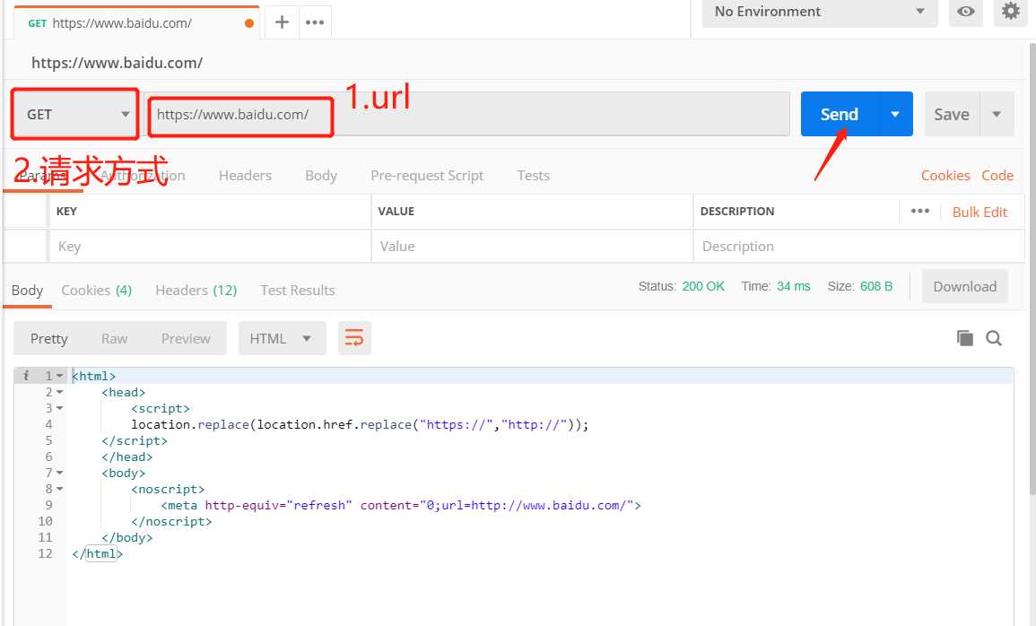Click the Save button

pyautogui.click(x=952, y=114)
